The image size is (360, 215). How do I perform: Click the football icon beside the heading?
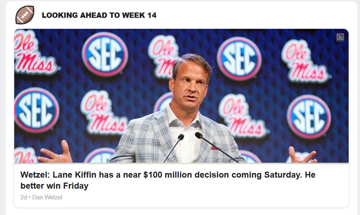(x=25, y=15)
